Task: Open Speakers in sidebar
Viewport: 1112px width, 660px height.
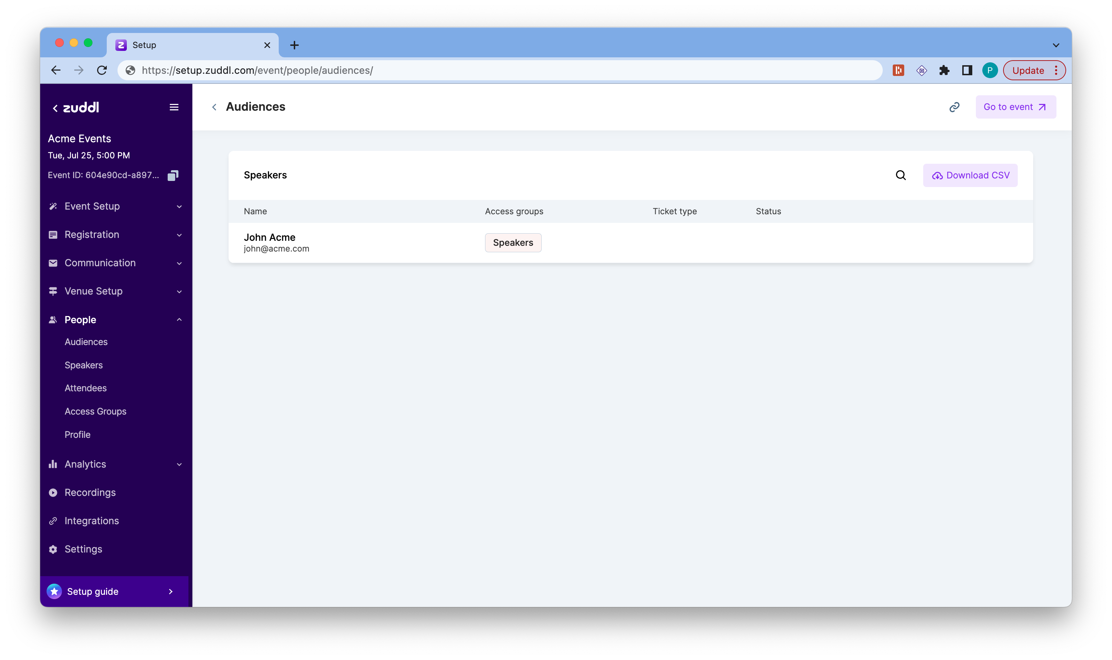Action: coord(83,365)
